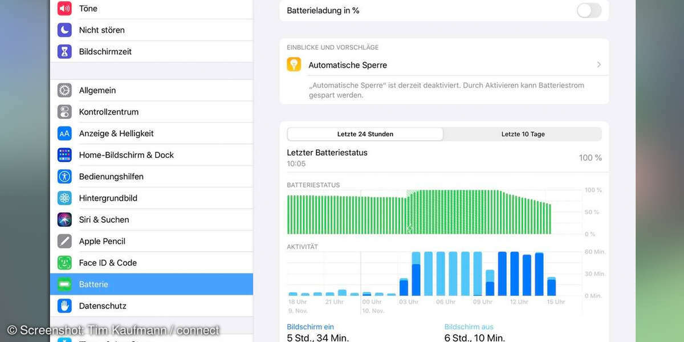Open Nicht stören settings
The width and height of the screenshot is (684, 342).
152,30
